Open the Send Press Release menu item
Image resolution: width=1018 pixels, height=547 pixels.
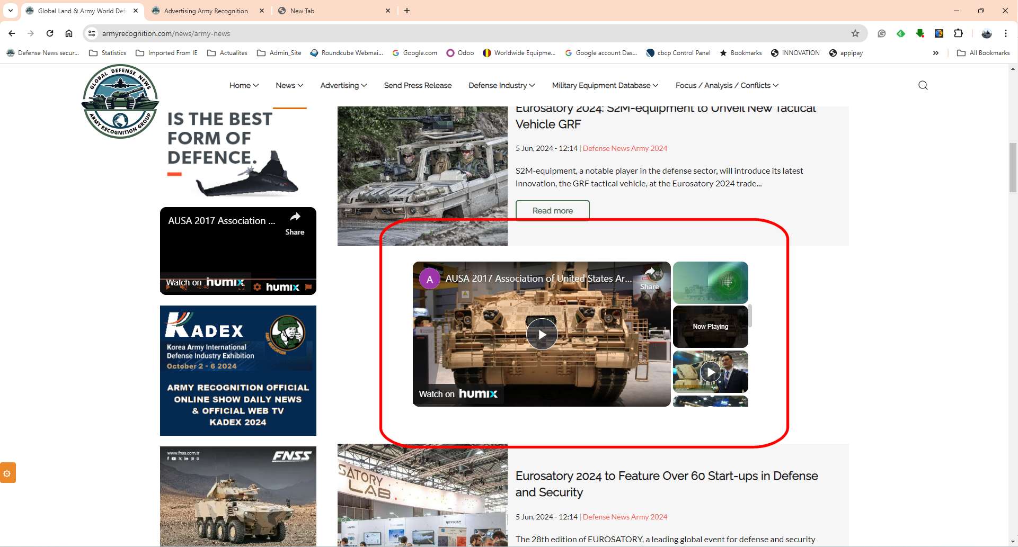pyautogui.click(x=418, y=85)
